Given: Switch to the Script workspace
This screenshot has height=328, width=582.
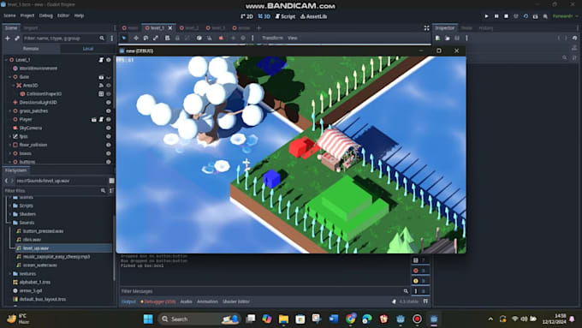Looking at the screenshot, I should [285, 16].
